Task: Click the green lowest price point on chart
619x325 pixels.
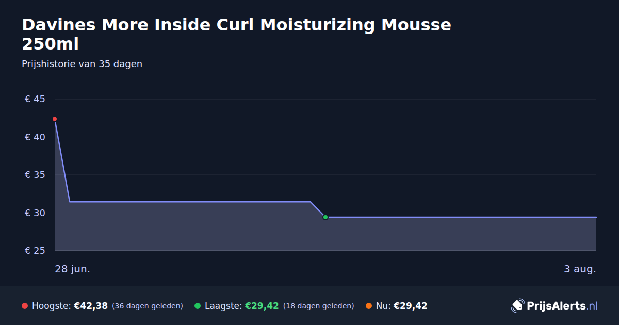Action: pyautogui.click(x=325, y=217)
